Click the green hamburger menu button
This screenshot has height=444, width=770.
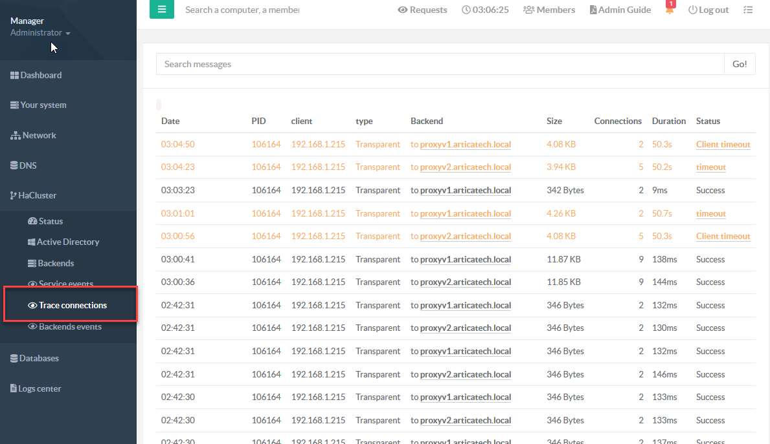[x=161, y=10]
